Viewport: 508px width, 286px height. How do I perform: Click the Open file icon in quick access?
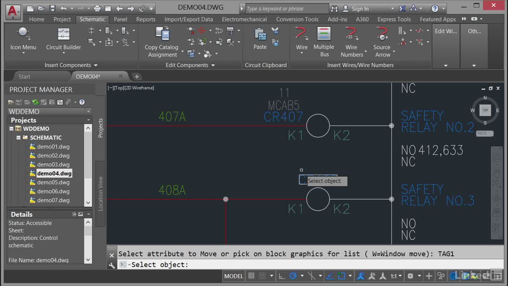point(41,8)
